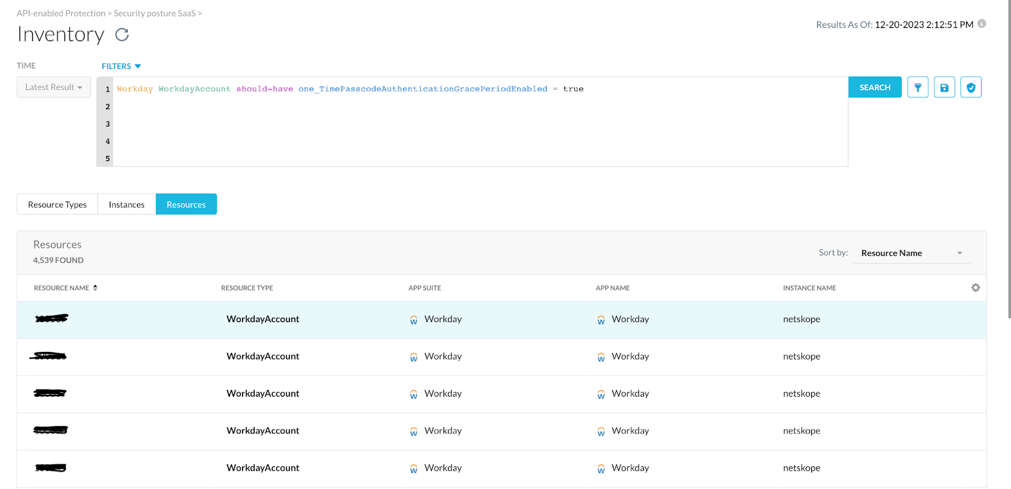
Task: Click line 2 of the query editor
Action: (480, 107)
